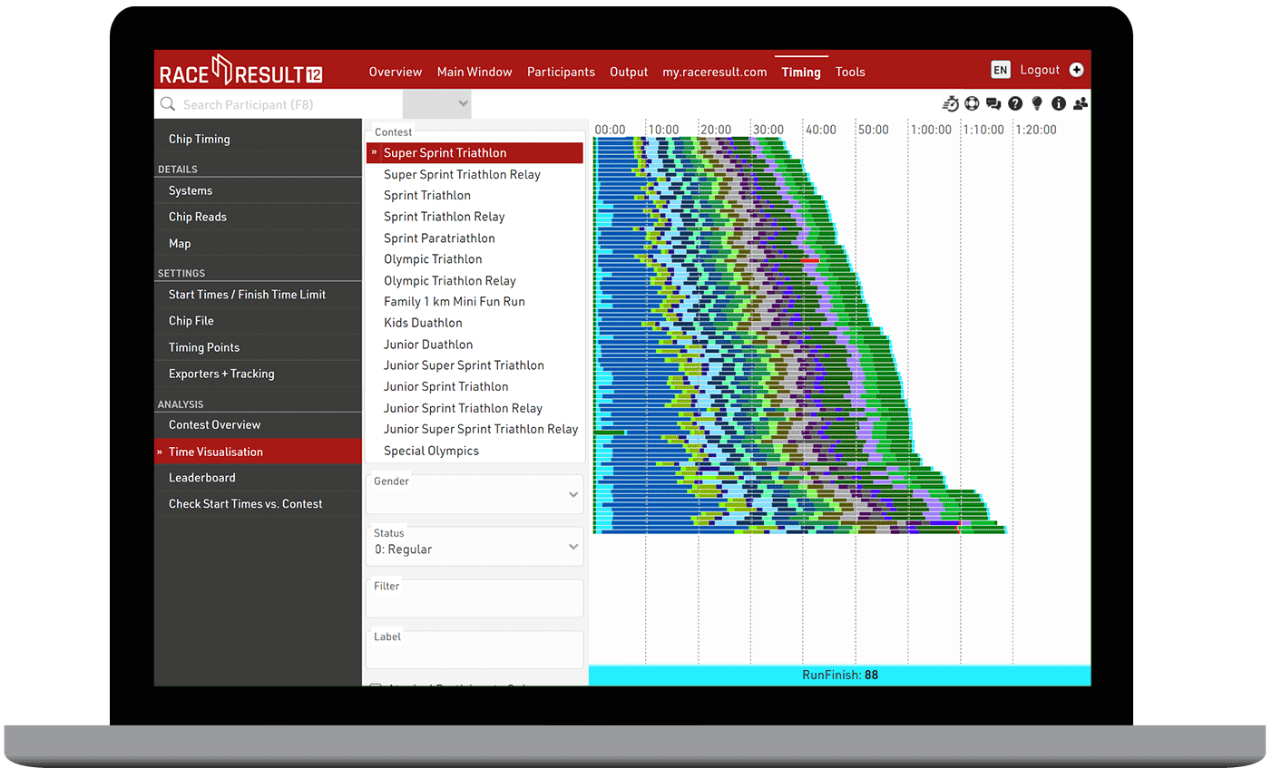Open Check Start Times vs. Contest
Screen dimensions: 1272x768
[258, 504]
